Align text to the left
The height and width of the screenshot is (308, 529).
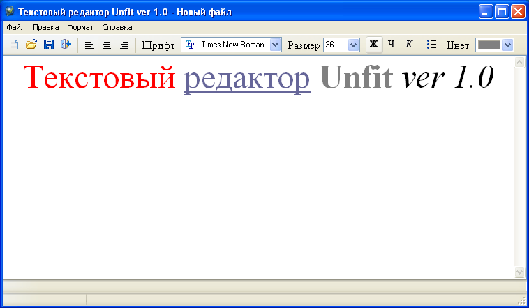tap(89, 45)
